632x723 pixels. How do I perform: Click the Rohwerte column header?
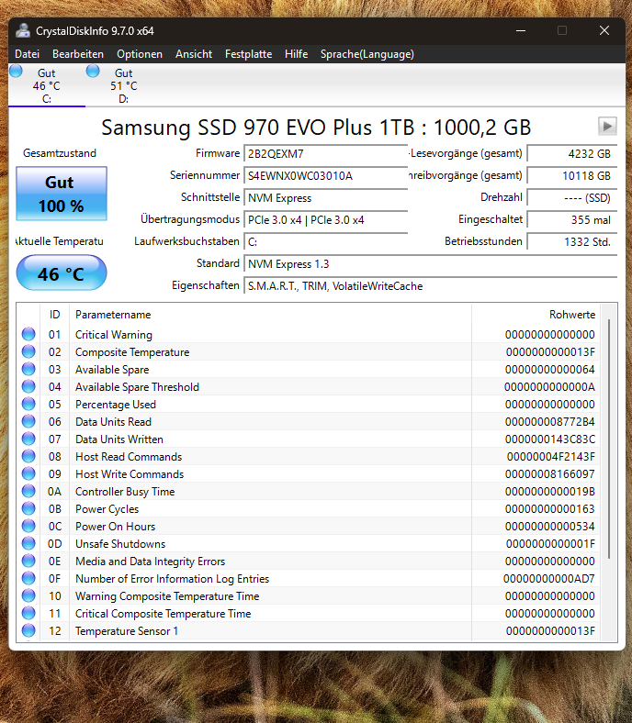coord(536,315)
